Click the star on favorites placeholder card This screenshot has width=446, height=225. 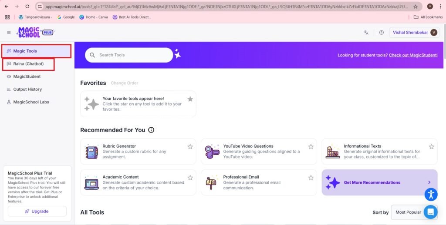[190, 99]
